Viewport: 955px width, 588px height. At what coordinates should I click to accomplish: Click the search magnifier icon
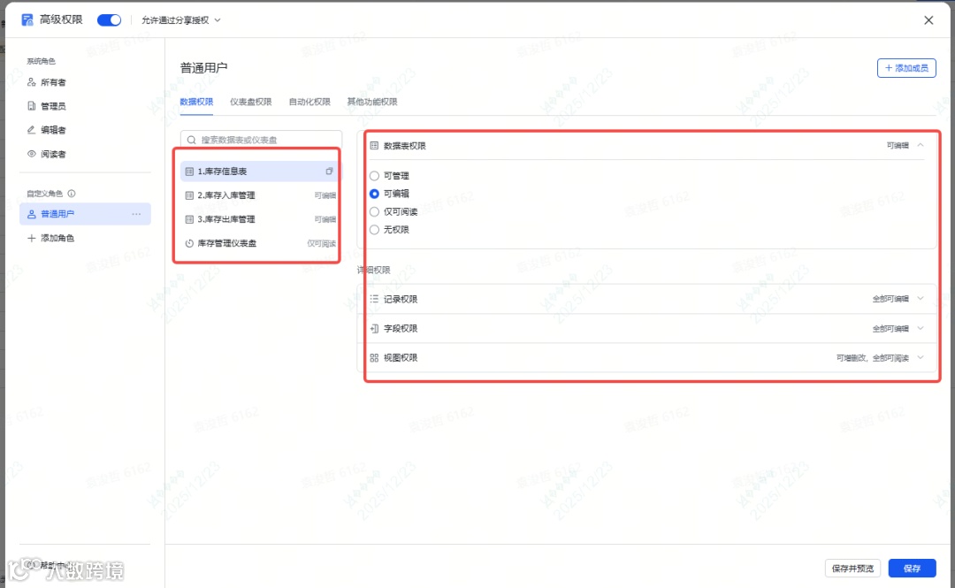coord(191,140)
